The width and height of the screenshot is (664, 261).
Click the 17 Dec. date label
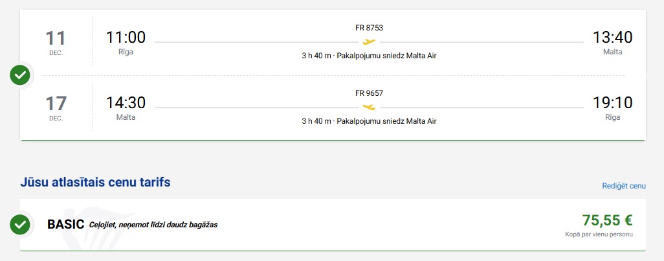pos(56,108)
